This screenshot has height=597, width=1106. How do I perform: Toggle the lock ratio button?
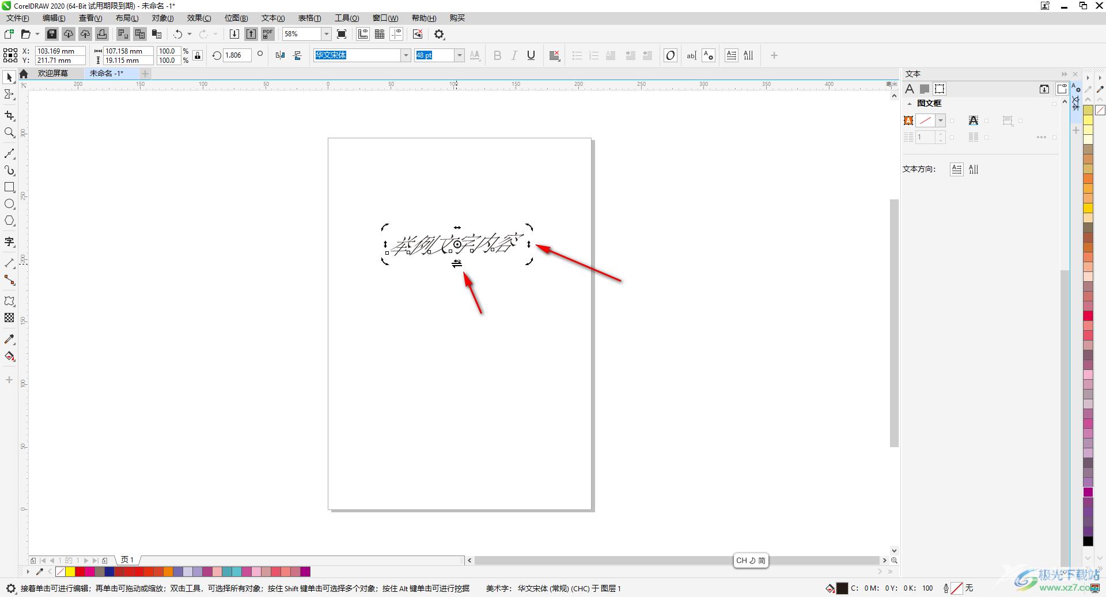point(198,55)
